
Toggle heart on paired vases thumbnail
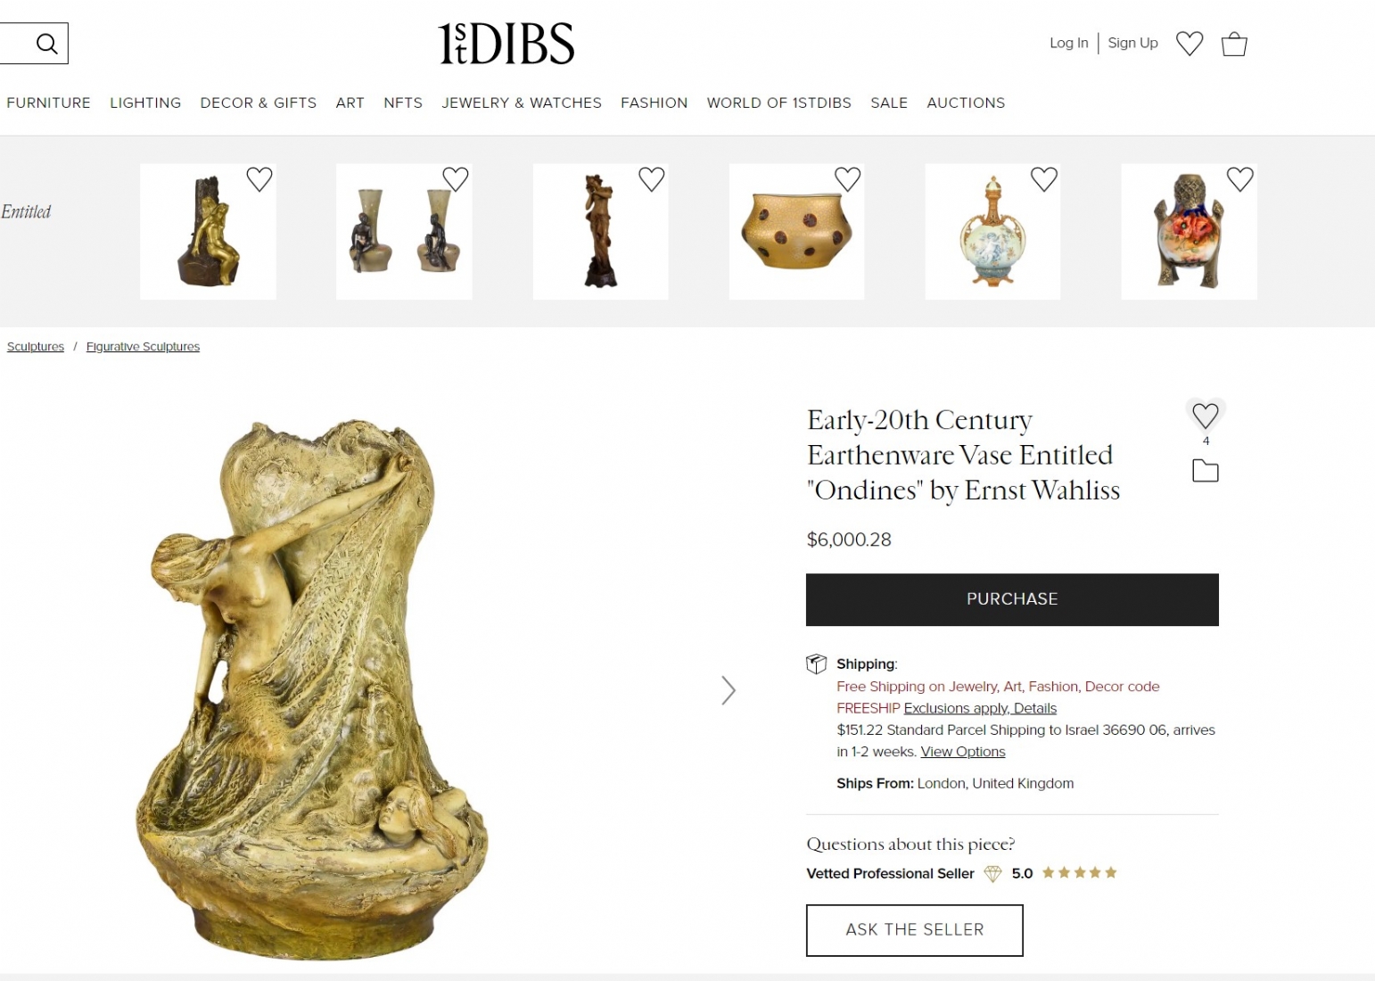tap(456, 179)
